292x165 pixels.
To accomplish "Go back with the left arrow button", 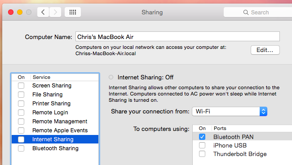I will pyautogui.click(x=43, y=12).
